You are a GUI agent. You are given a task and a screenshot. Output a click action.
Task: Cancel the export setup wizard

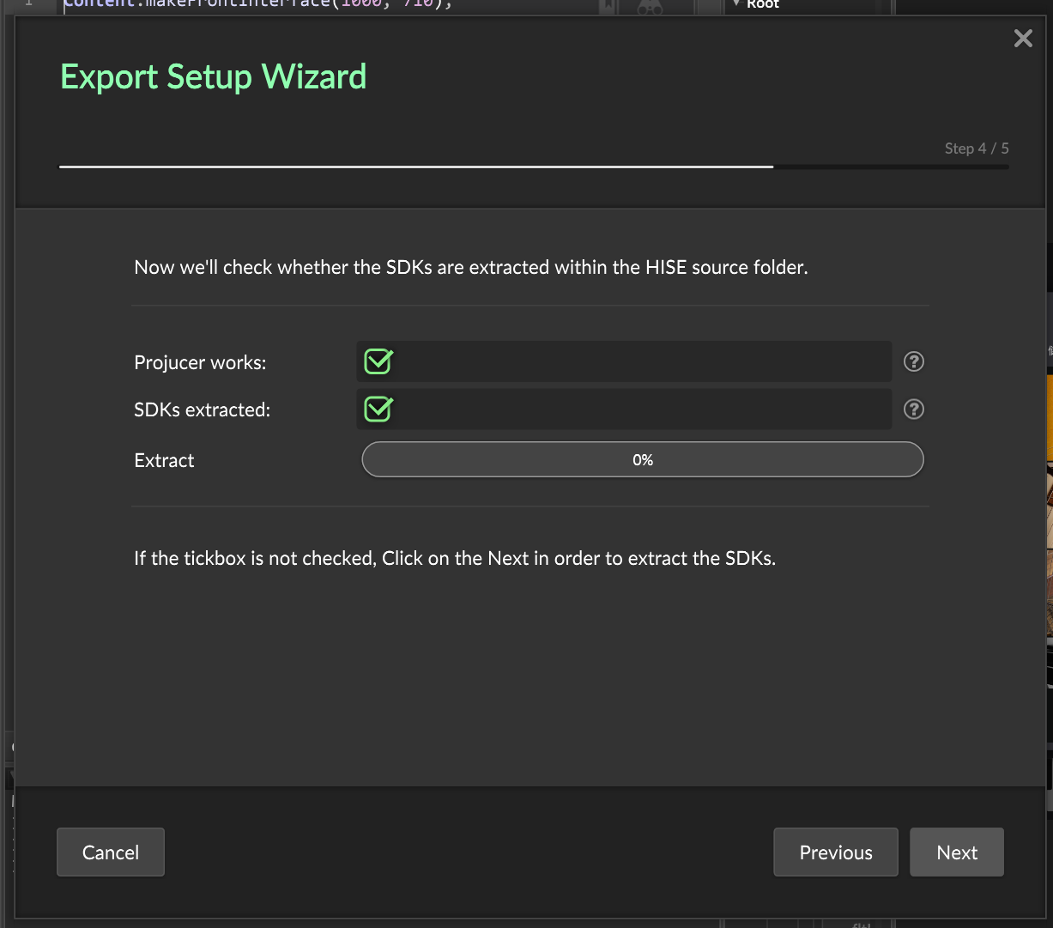click(x=111, y=852)
